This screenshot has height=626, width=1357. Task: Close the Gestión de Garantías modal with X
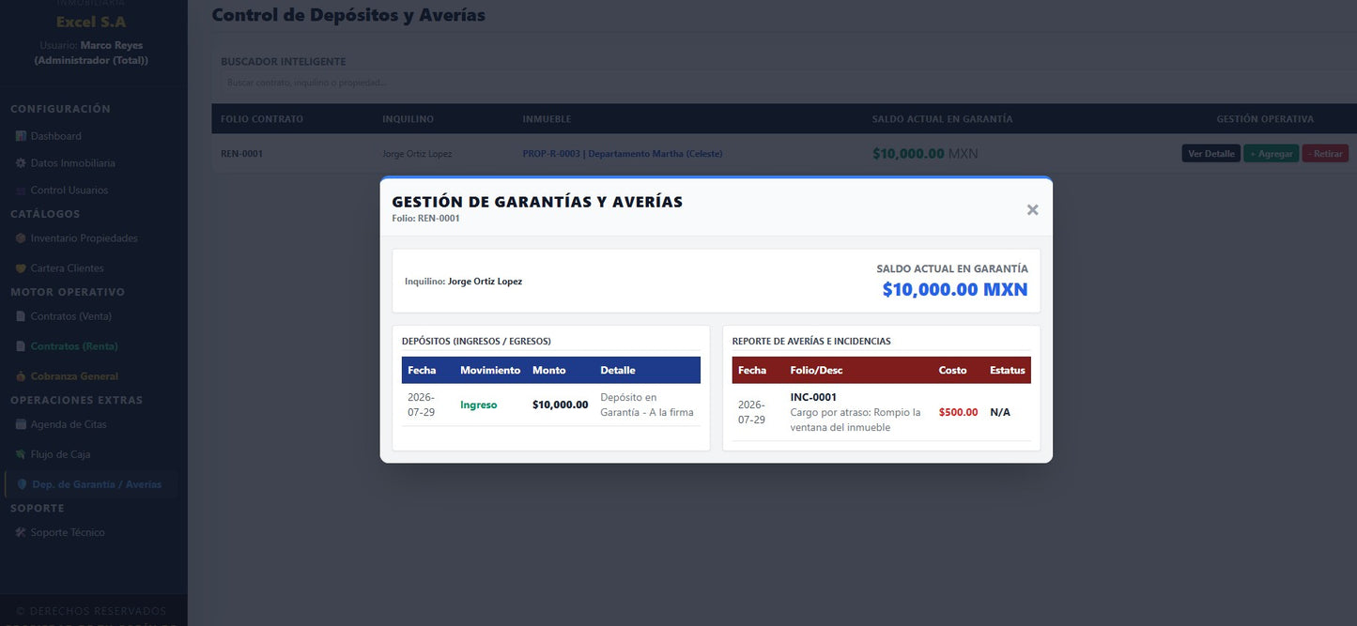[1032, 209]
